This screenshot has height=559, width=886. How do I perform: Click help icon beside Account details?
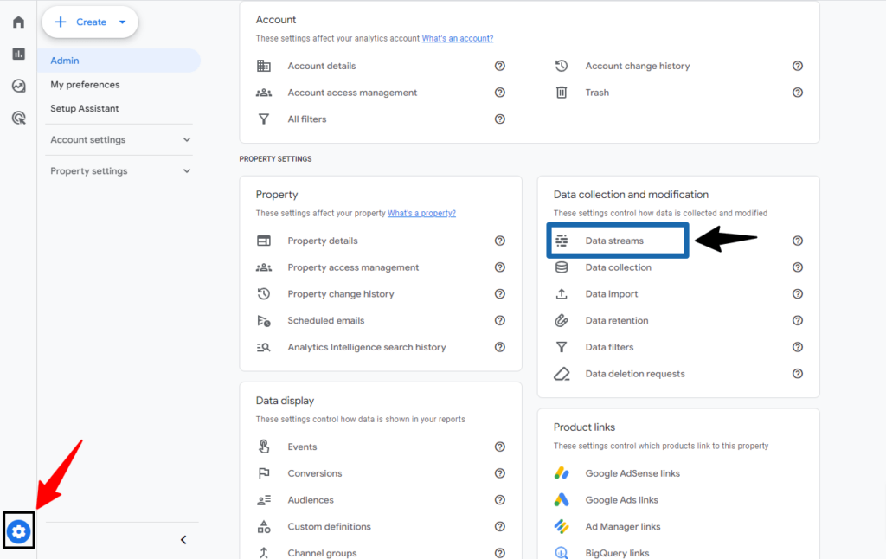(x=499, y=66)
